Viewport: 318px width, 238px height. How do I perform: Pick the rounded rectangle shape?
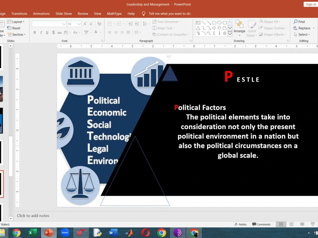click(225, 23)
